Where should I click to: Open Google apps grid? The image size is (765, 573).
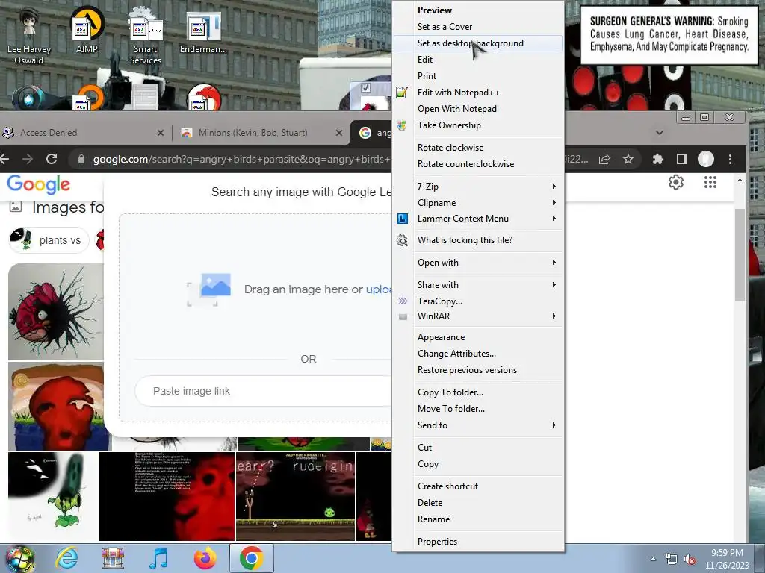click(710, 182)
